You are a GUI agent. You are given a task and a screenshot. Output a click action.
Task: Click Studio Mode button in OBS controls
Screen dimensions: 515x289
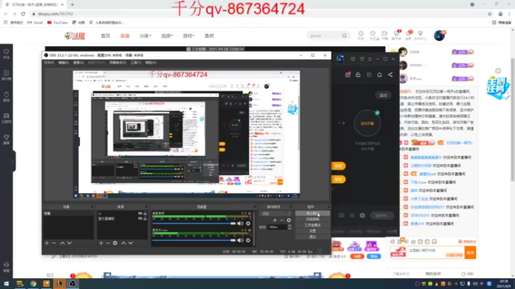click(x=312, y=225)
